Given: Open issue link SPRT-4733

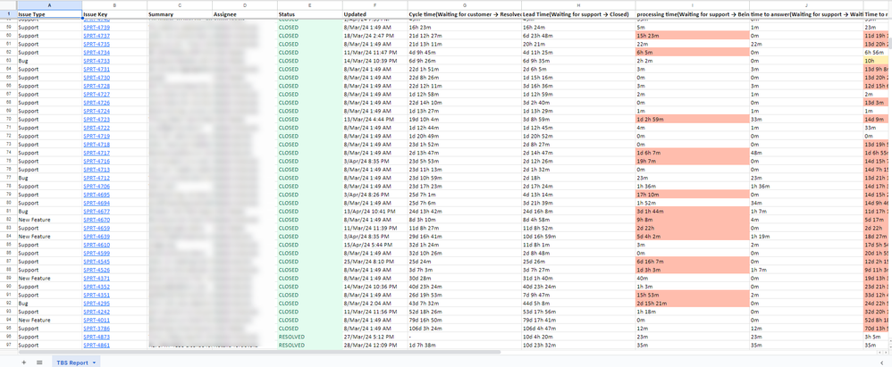Looking at the screenshot, I should tap(97, 61).
